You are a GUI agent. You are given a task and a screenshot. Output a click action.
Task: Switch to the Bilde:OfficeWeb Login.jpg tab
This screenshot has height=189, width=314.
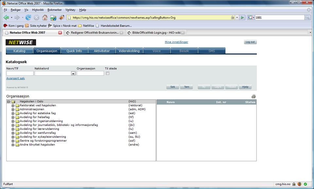click(156, 33)
